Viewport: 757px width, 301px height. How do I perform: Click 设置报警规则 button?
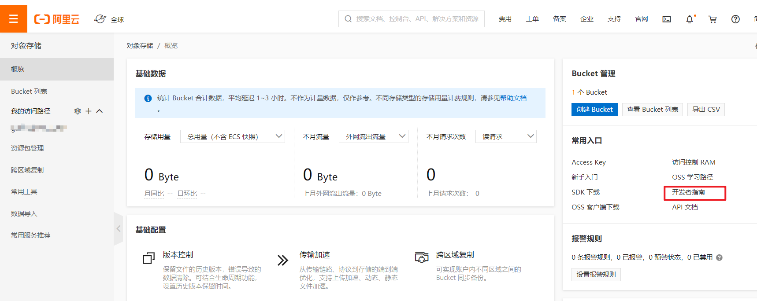(596, 275)
